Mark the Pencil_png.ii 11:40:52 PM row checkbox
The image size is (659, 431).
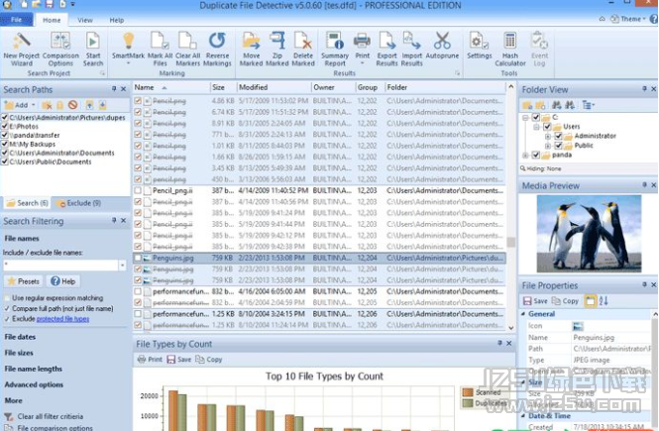[138, 190]
